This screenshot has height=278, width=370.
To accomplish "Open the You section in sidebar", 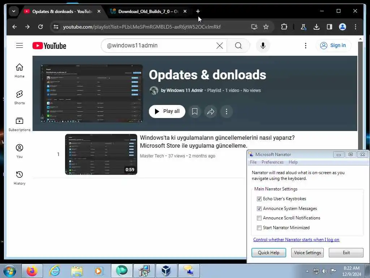I will pos(20,151).
